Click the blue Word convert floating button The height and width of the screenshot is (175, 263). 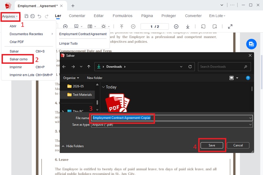click(251, 44)
